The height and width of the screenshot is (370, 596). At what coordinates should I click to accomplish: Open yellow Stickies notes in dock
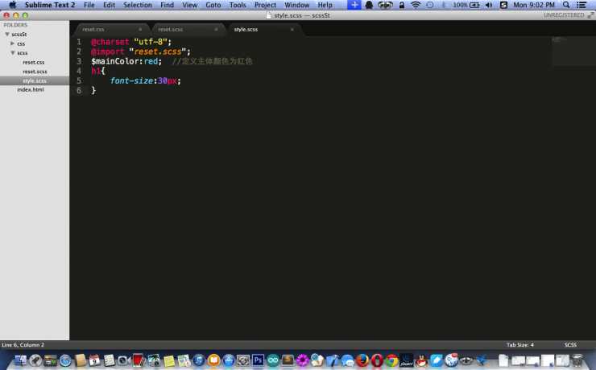(x=169, y=360)
